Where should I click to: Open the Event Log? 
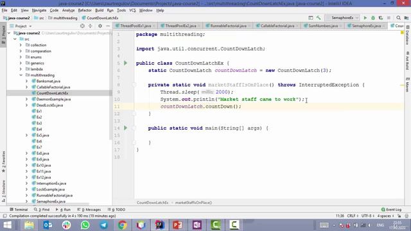[x=391, y=210]
